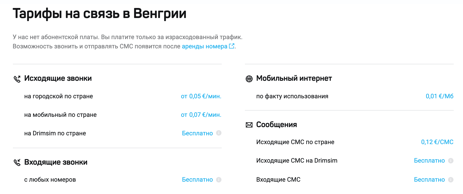Click Бесплатно next to на Drimsim по стране
This screenshot has height=194, width=463.
pyautogui.click(x=197, y=133)
